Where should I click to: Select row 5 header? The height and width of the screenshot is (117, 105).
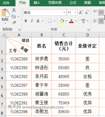pos(3,85)
